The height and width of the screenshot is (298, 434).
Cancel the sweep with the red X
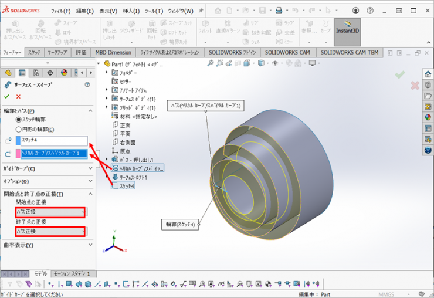pos(18,96)
